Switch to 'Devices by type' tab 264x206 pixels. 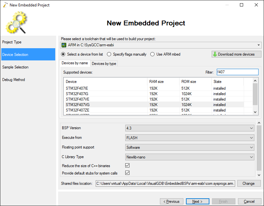click(x=104, y=64)
